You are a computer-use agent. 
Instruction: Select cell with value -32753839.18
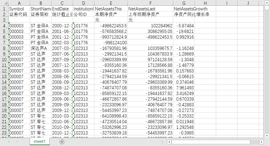pyautogui.click(x=111, y=133)
